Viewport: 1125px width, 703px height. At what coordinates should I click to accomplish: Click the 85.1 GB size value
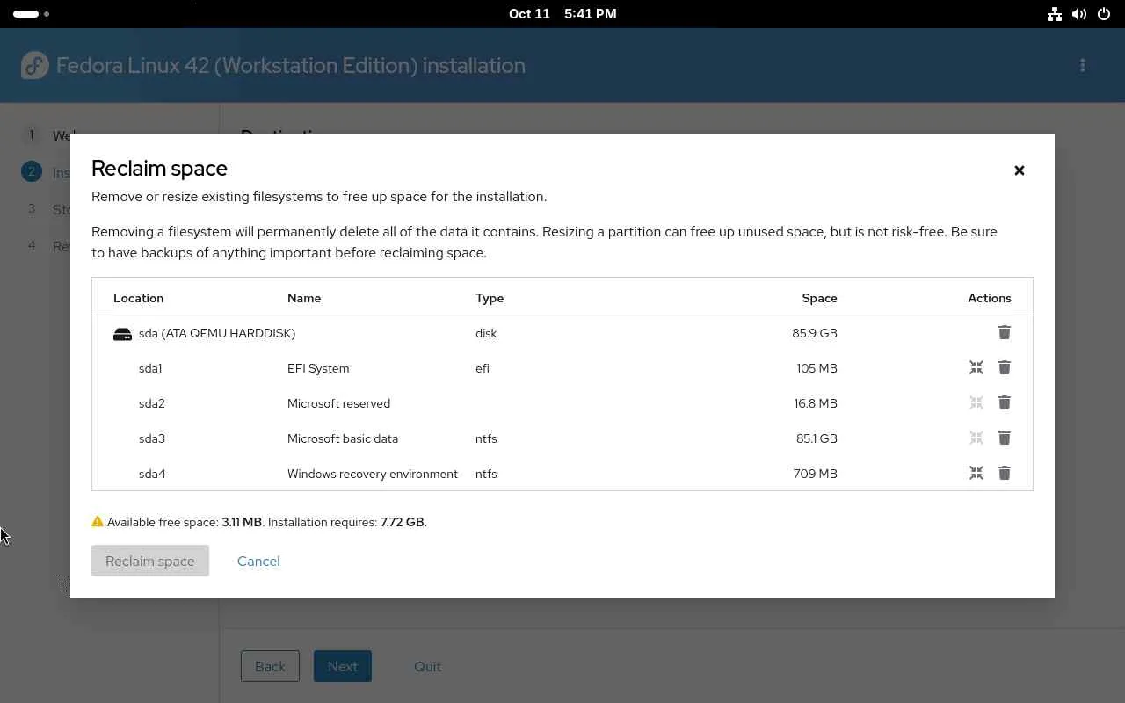(x=817, y=438)
